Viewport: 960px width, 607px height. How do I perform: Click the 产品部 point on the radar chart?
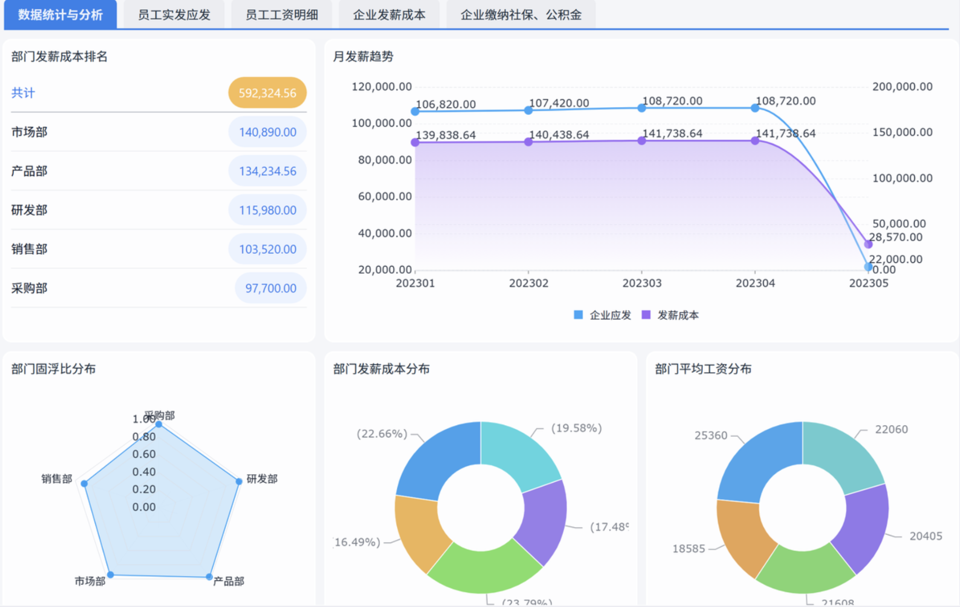[209, 577]
